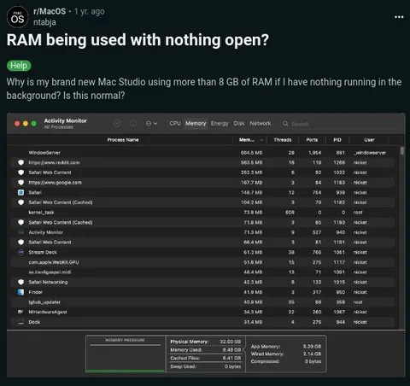410x386 pixels.
Task: Select the Finder process name
Action: 36,292
